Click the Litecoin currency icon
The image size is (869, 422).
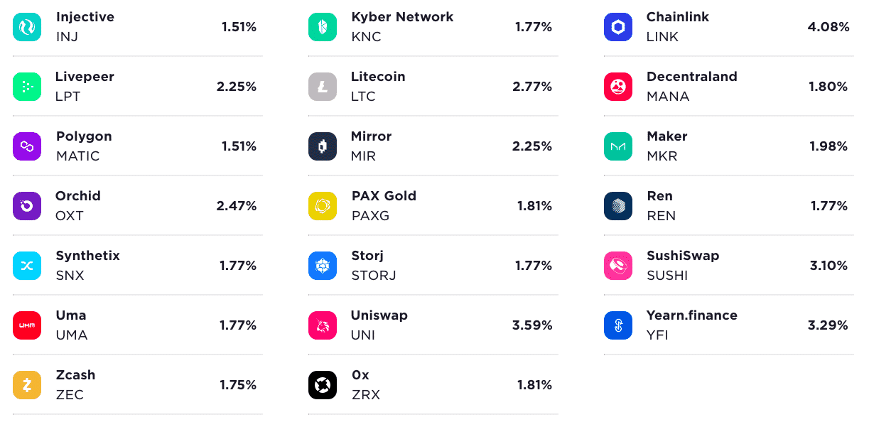[323, 86]
